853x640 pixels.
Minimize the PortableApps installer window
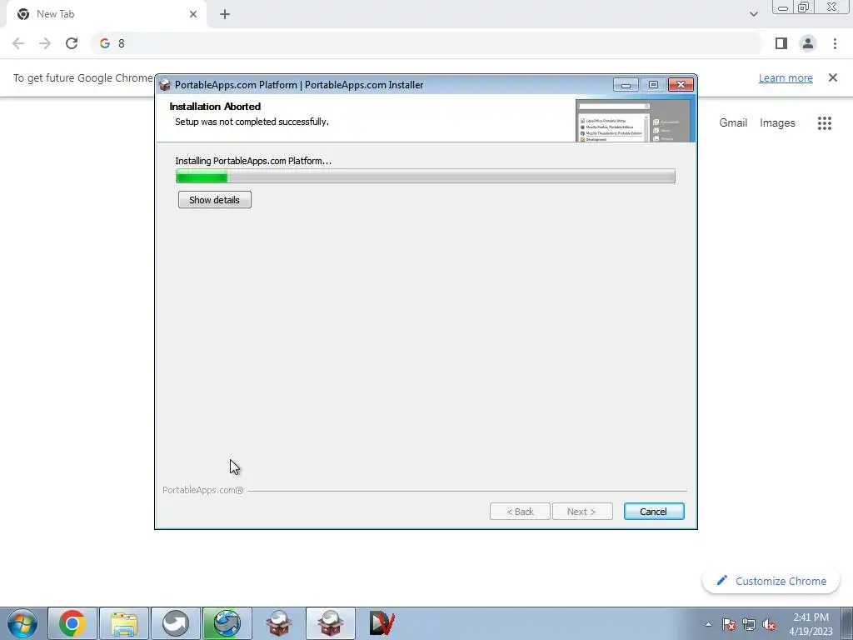point(626,85)
